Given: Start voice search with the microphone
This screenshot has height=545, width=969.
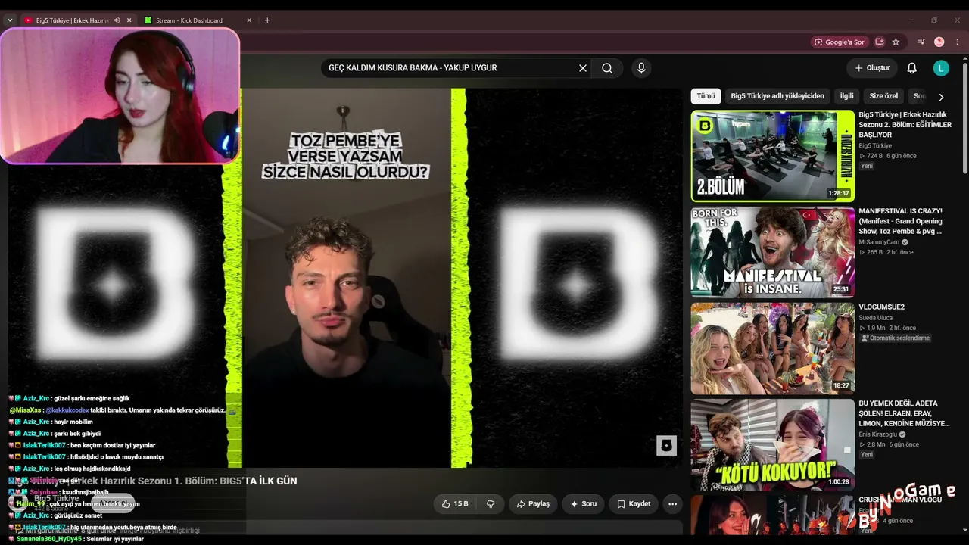Looking at the screenshot, I should [x=641, y=68].
